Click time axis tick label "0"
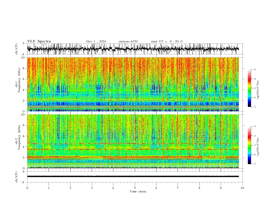This screenshot has width=273, height=211. [x=27, y=188]
